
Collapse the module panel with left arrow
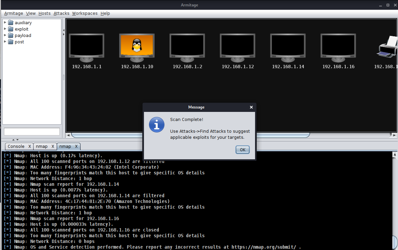(x=64, y=30)
